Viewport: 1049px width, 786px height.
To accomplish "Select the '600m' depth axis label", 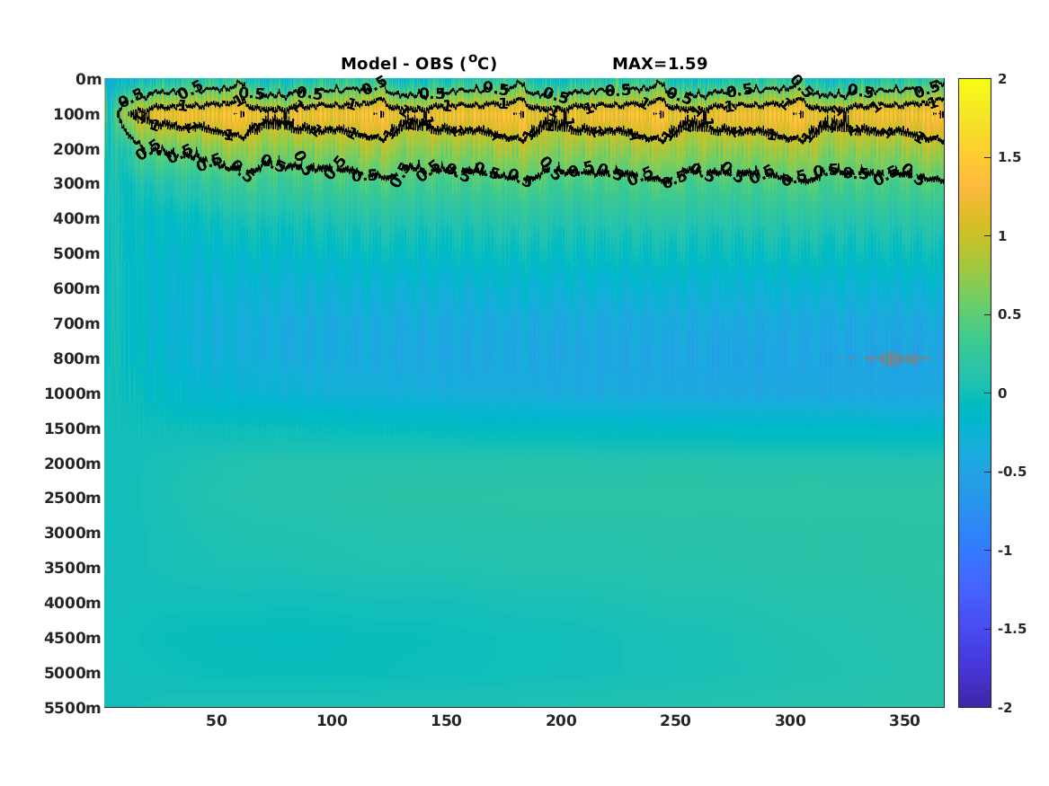I will (x=77, y=288).
